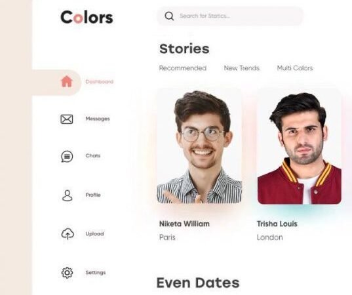Focus the Search for Statics field
Image resolution: width=352 pixels, height=295 pixels.
(x=230, y=16)
